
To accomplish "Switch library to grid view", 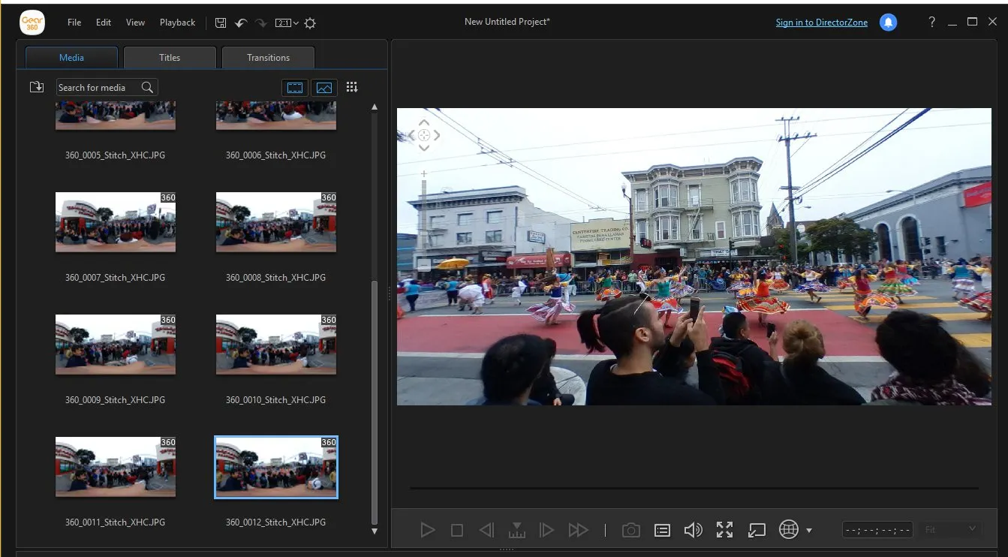I will coord(352,87).
